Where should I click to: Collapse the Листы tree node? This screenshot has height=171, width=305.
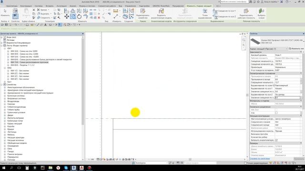pyautogui.click(x=1, y=46)
